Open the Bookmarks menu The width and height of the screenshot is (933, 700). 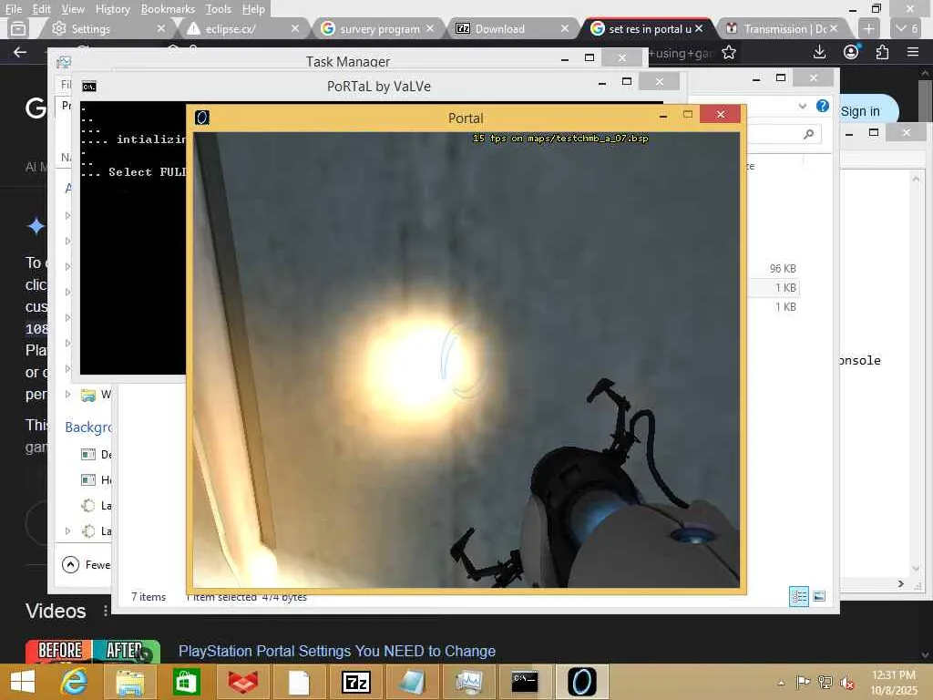tap(168, 9)
